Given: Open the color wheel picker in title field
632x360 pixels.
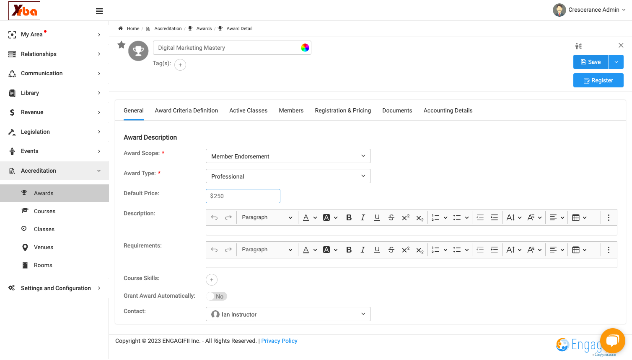Looking at the screenshot, I should pos(305,48).
